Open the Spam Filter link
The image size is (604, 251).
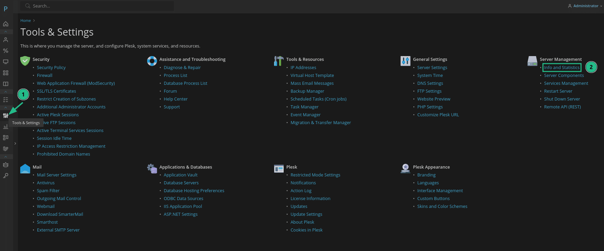pos(48,191)
